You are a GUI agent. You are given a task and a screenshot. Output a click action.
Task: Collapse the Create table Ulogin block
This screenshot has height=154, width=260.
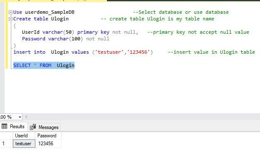point(10,19)
